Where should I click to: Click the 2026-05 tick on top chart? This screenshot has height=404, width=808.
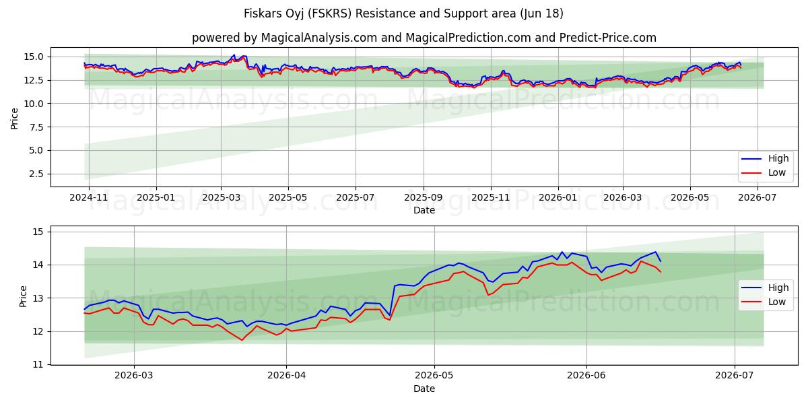(x=689, y=197)
